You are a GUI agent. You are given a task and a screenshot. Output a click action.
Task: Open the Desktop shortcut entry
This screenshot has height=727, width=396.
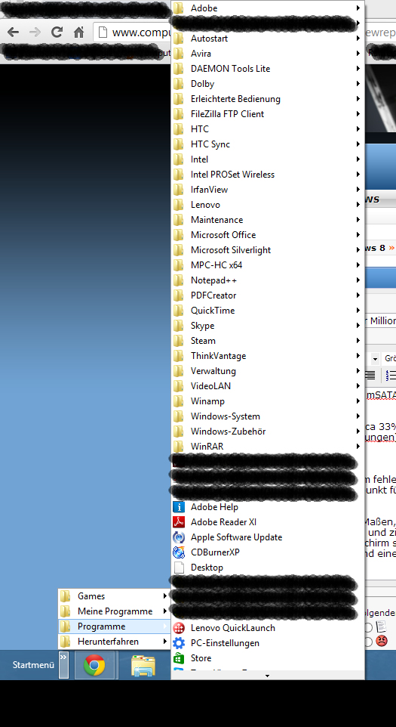tap(268, 568)
